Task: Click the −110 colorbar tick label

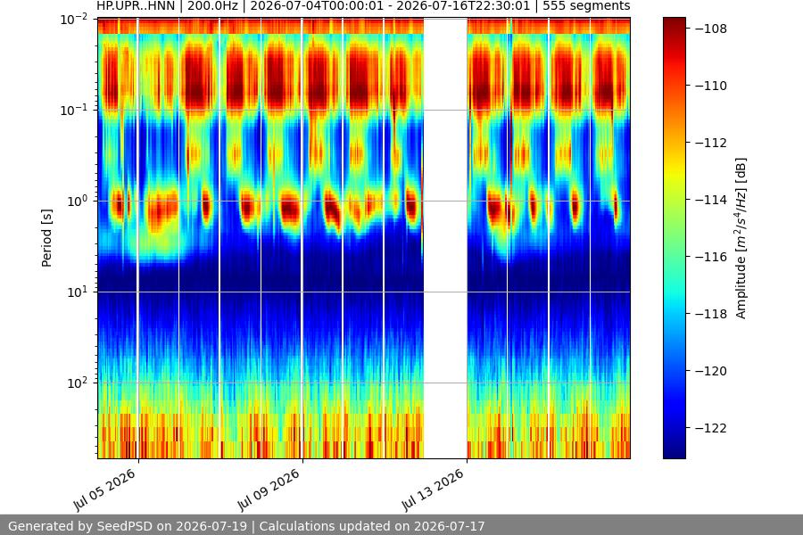Action: [711, 86]
